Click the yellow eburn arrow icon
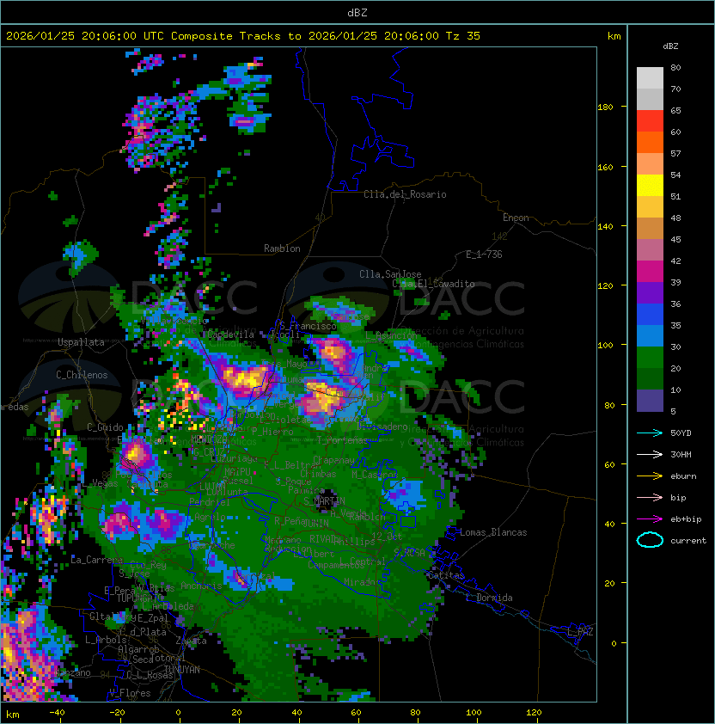This screenshot has height=724, width=715. pos(650,476)
